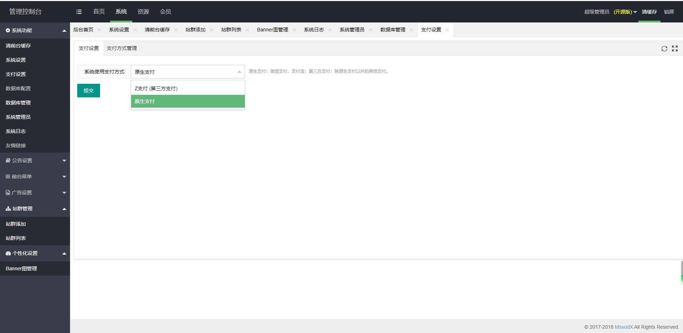Viewport: 683px width, 333px height.
Task: Open the 资源 top menu
Action: (x=143, y=12)
